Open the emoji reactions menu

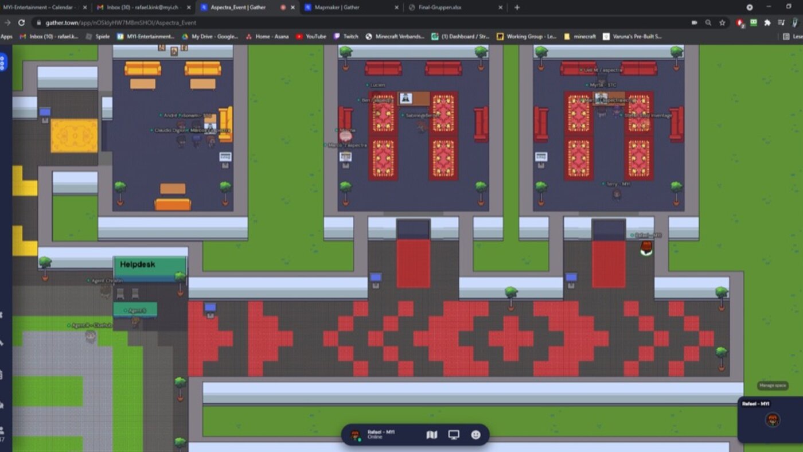[475, 435]
